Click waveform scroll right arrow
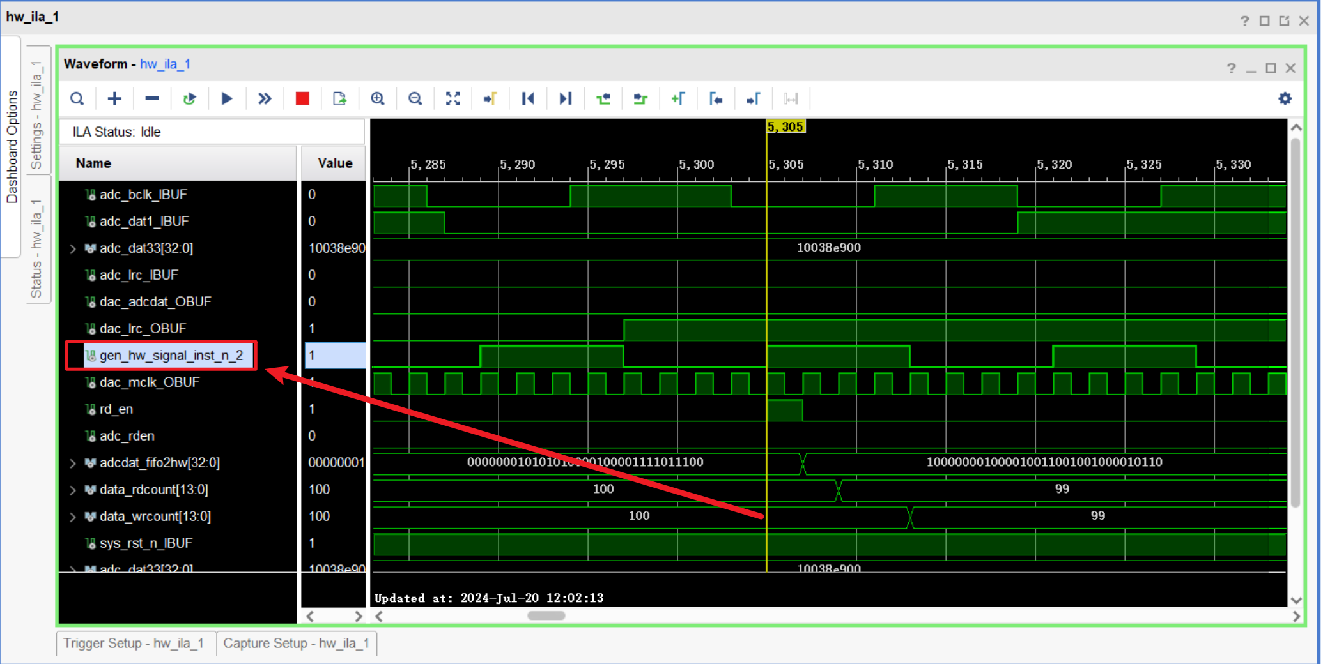Image resolution: width=1323 pixels, height=664 pixels. tap(1296, 616)
